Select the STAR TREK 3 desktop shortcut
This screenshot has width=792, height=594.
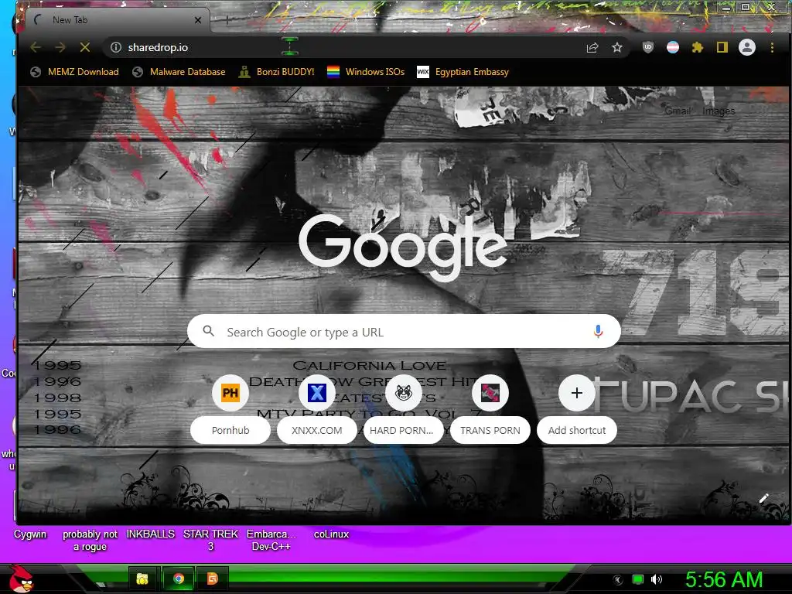pyautogui.click(x=210, y=540)
